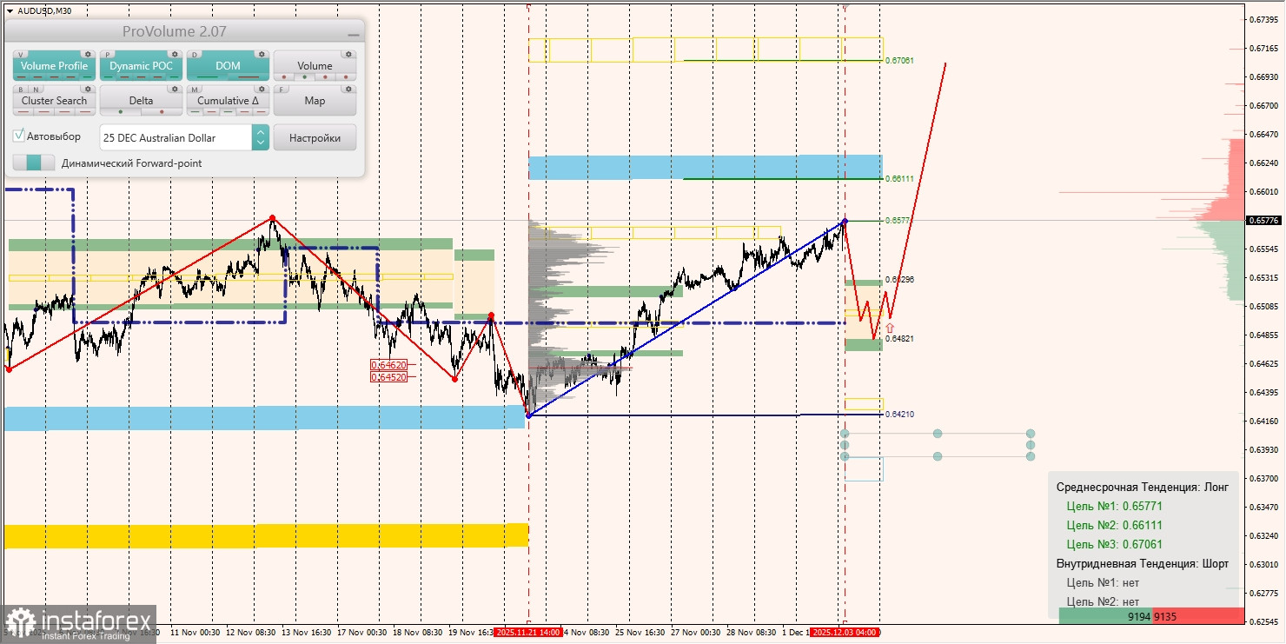Viewport: 1286px width, 644px height.
Task: Uncheck the Автовыбор checkbox
Action: click(x=18, y=136)
